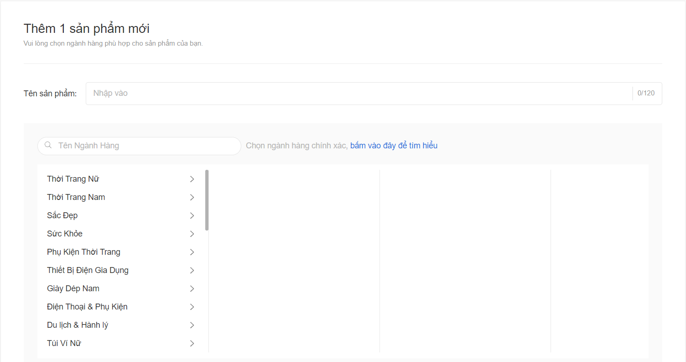Viewport: 686px width, 362px height.
Task: Focus the Tên Ngành Hàng search box
Action: [x=146, y=146]
